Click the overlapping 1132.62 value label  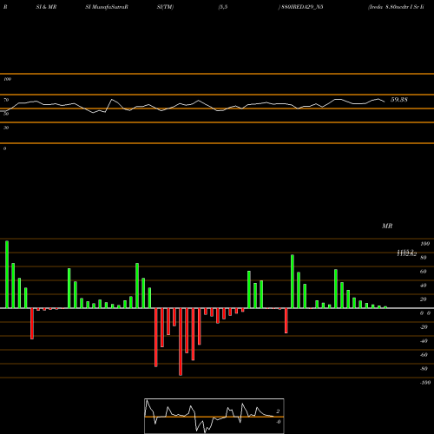coord(406,253)
